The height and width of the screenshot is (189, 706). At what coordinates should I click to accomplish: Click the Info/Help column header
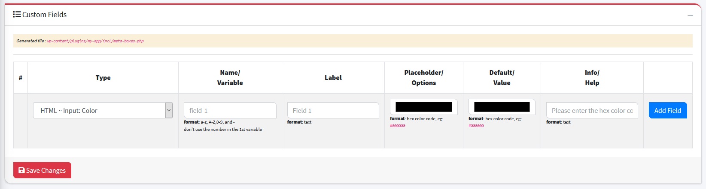[592, 78]
